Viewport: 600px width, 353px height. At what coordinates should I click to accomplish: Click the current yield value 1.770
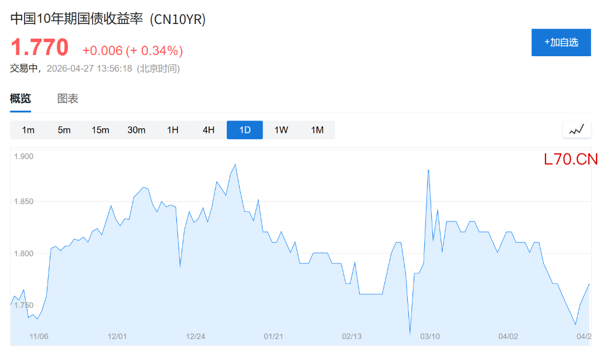[39, 47]
